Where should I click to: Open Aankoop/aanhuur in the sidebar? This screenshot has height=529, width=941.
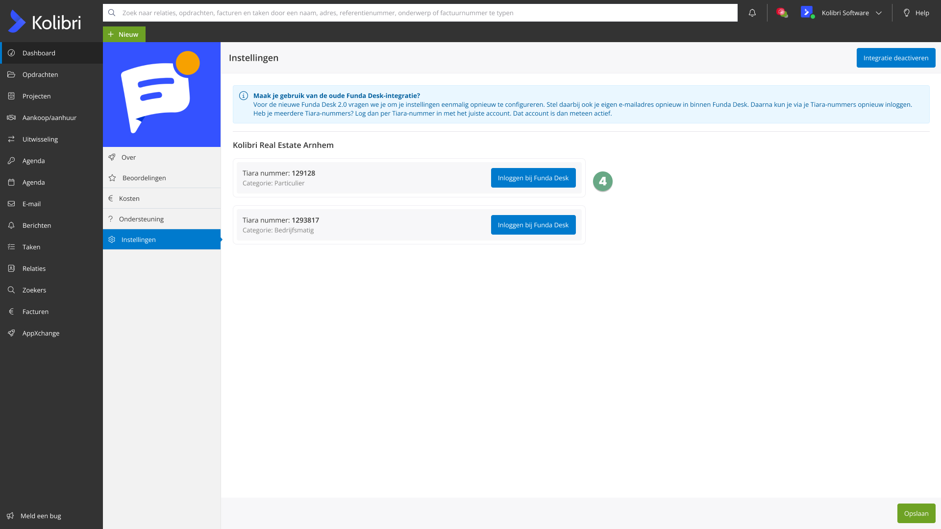click(x=49, y=118)
